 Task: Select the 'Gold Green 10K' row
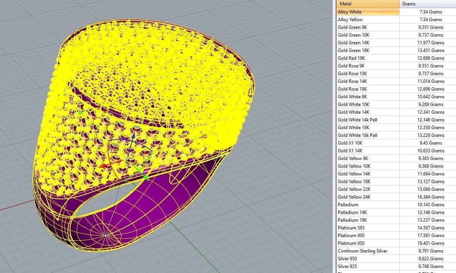point(396,35)
